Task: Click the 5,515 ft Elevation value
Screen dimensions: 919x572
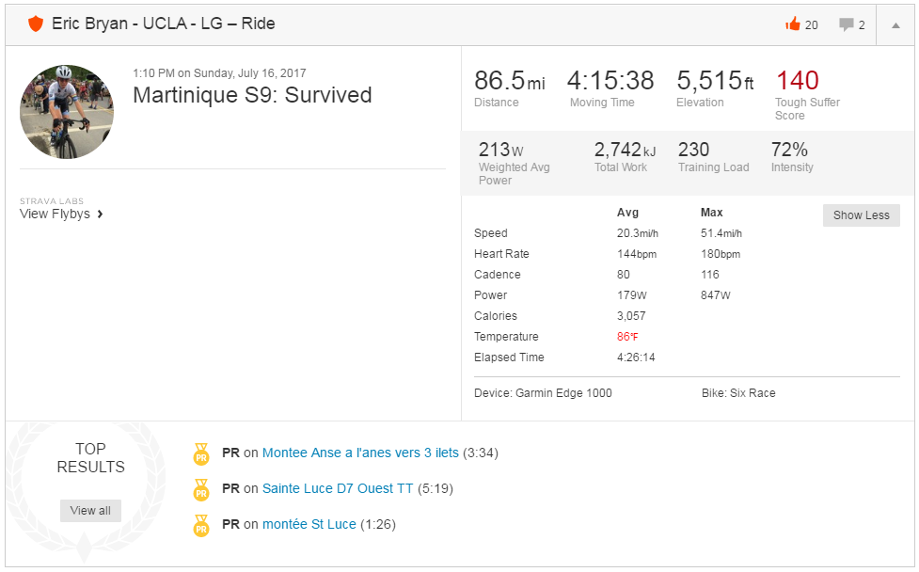Action: (x=715, y=81)
